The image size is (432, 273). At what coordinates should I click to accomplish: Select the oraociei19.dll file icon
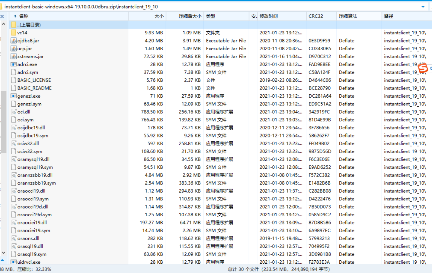click(14, 222)
